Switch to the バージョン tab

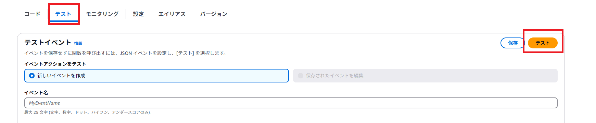pyautogui.click(x=214, y=14)
